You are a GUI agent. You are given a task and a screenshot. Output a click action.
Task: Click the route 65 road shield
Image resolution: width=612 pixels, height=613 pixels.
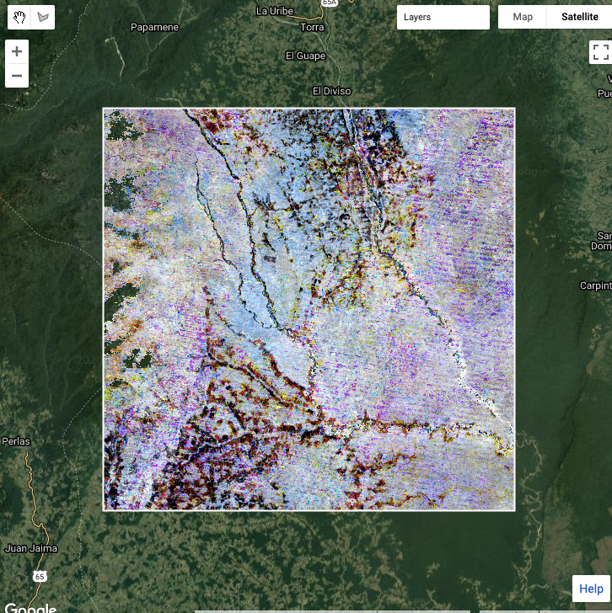click(40, 576)
